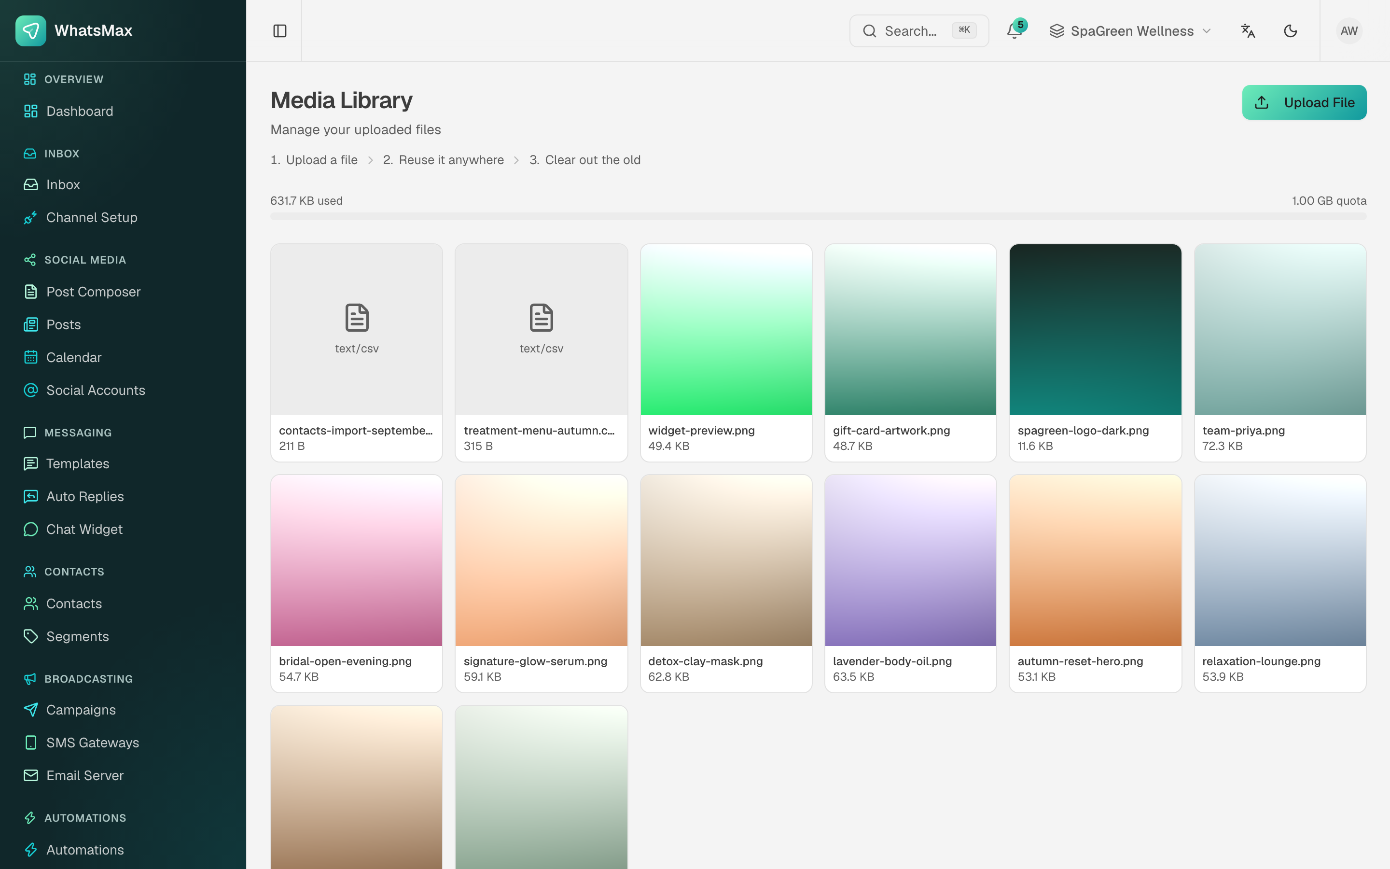Select autumn-reset-hero.png thumbnail

(1095, 561)
